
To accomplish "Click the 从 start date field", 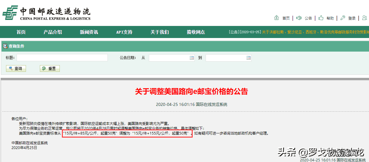I will pos(172,58).
